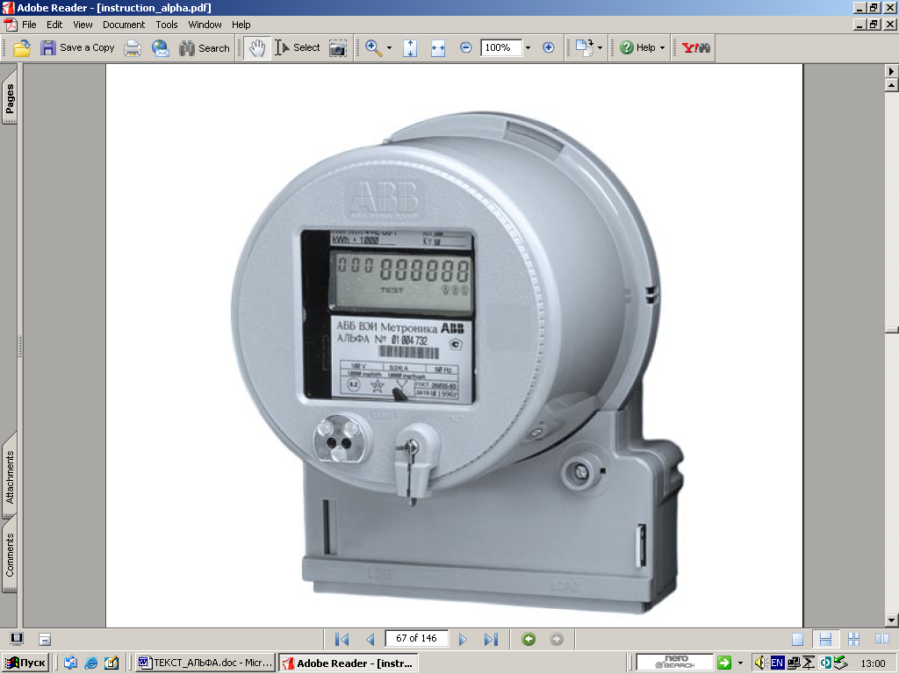Image resolution: width=899 pixels, height=674 pixels.
Task: Click the 100% zoom level field
Action: pyautogui.click(x=501, y=47)
